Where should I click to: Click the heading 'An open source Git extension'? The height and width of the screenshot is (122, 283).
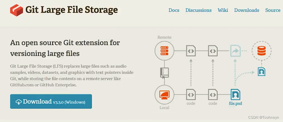point(65,48)
